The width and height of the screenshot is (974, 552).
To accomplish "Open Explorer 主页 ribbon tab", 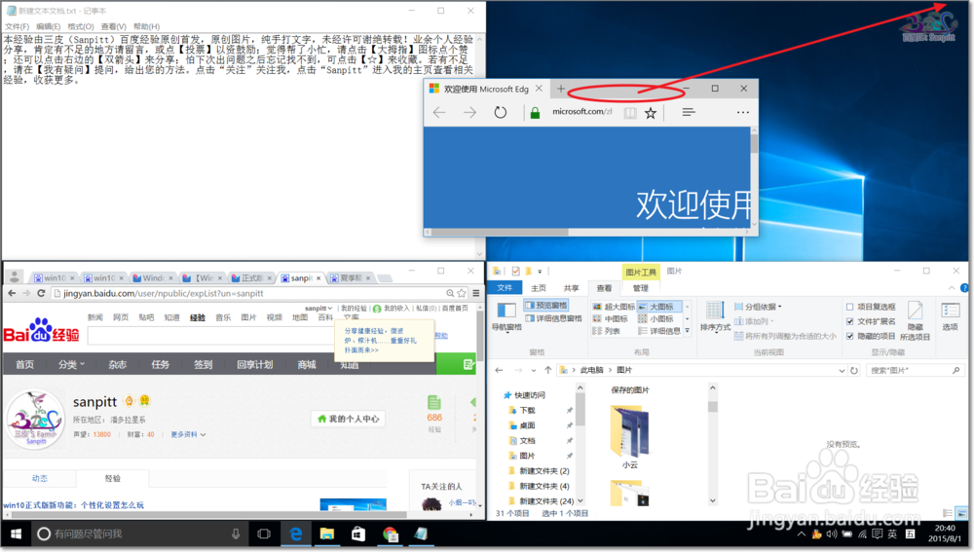I will coord(539,288).
